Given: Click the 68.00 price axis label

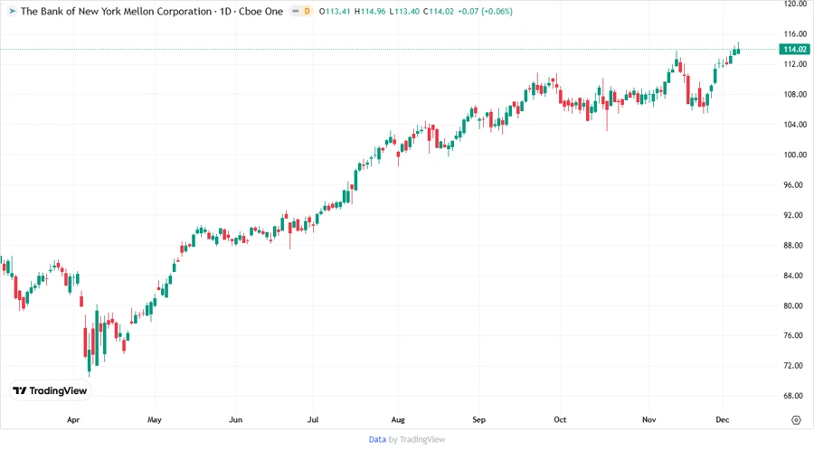Looking at the screenshot, I should click(795, 396).
